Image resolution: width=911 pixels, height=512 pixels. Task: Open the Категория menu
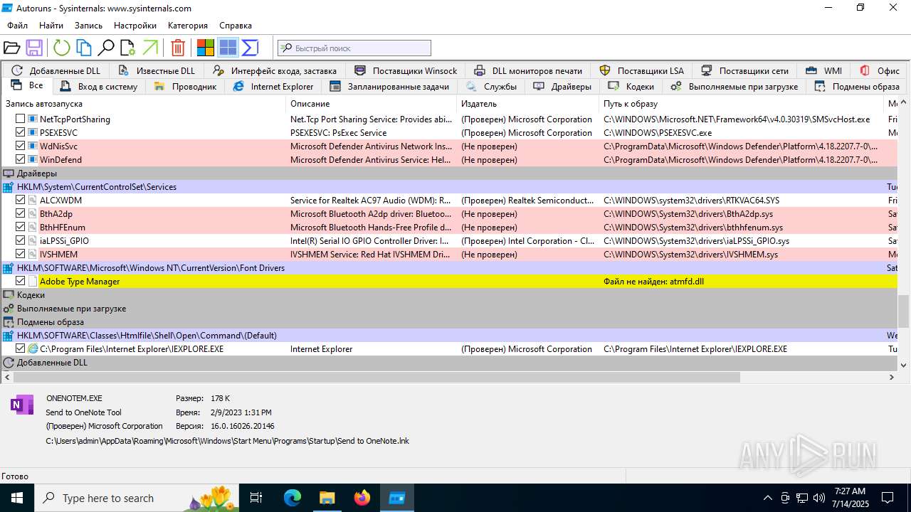[x=188, y=25]
